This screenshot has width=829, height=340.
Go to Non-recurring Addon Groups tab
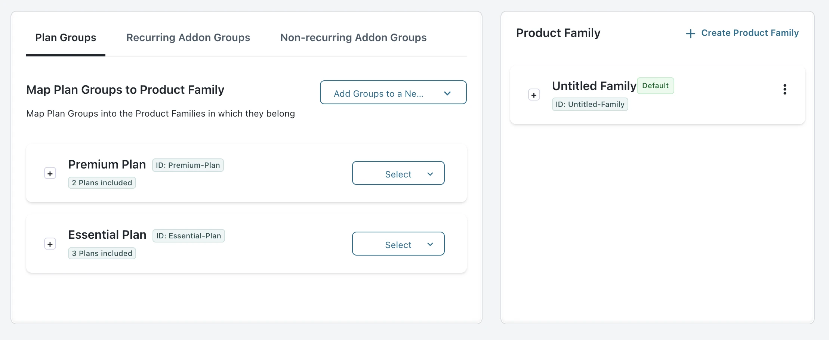[353, 38]
